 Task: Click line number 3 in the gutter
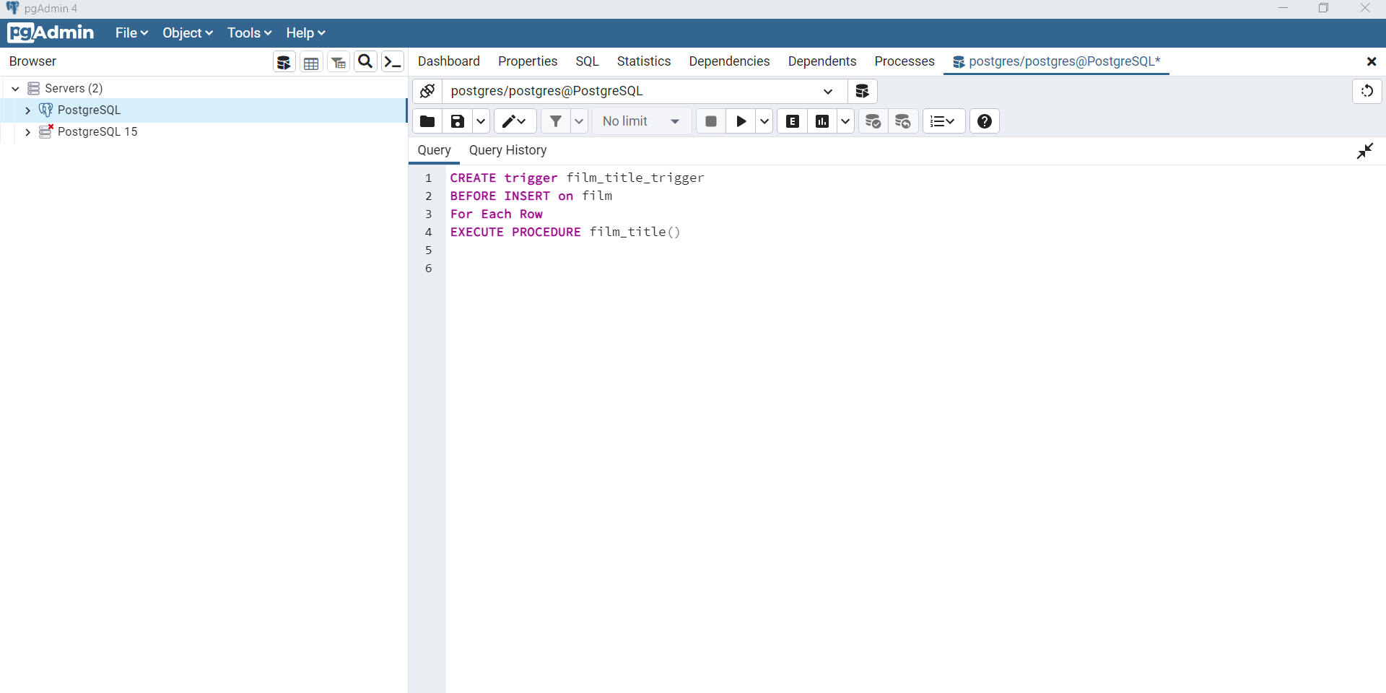click(428, 214)
